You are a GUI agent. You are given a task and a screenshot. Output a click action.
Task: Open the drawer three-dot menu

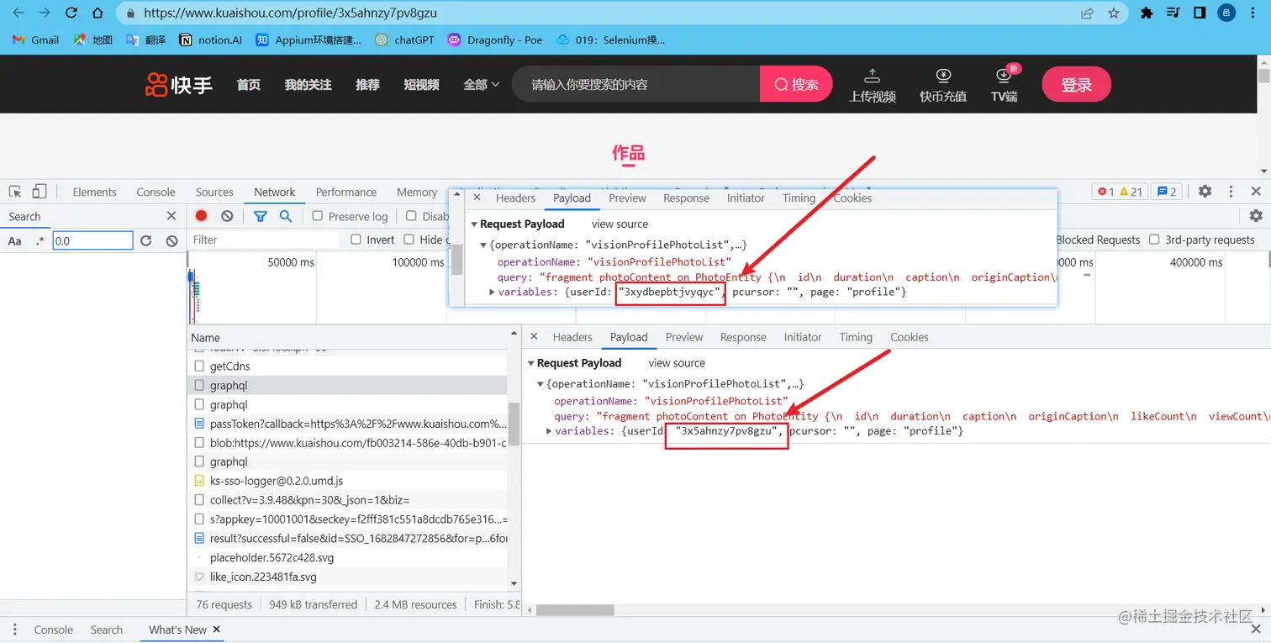click(13, 630)
